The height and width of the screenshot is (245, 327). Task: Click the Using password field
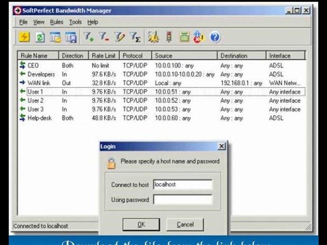click(183, 199)
